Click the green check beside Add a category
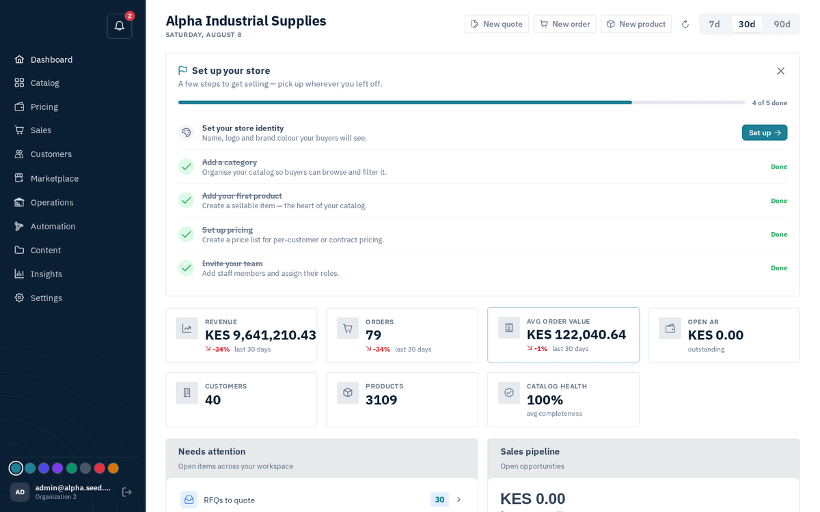The image size is (820, 512). tap(187, 167)
